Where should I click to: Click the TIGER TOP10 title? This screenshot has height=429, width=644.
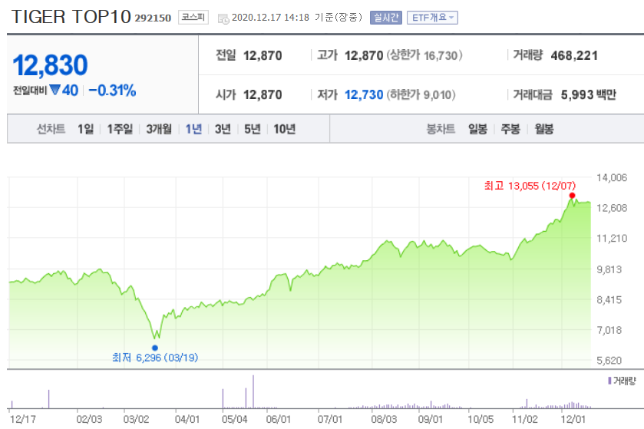coord(71,17)
